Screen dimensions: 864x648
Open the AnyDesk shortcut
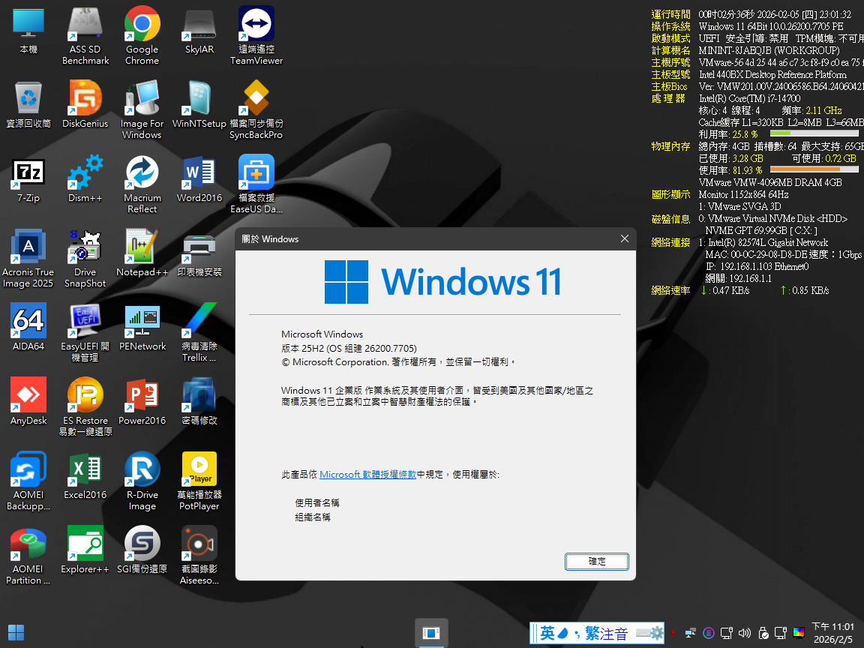tap(28, 397)
